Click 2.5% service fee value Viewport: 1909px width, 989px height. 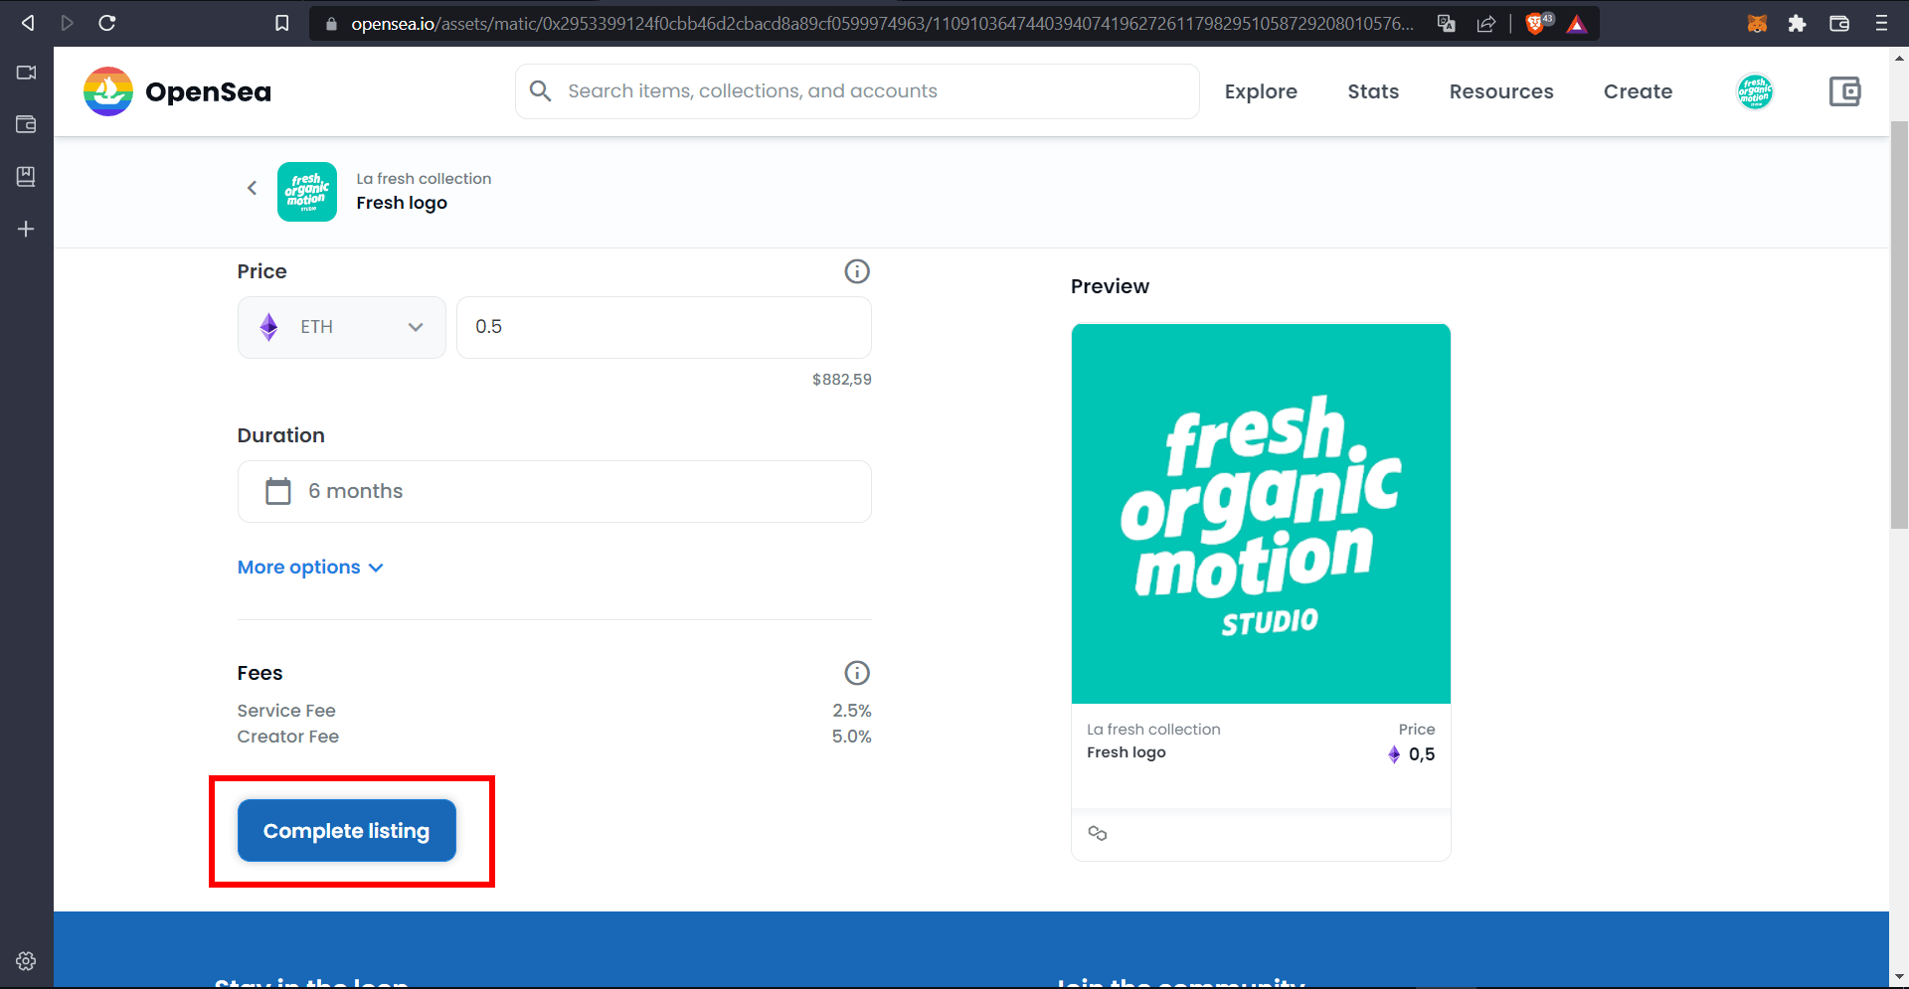pos(852,711)
